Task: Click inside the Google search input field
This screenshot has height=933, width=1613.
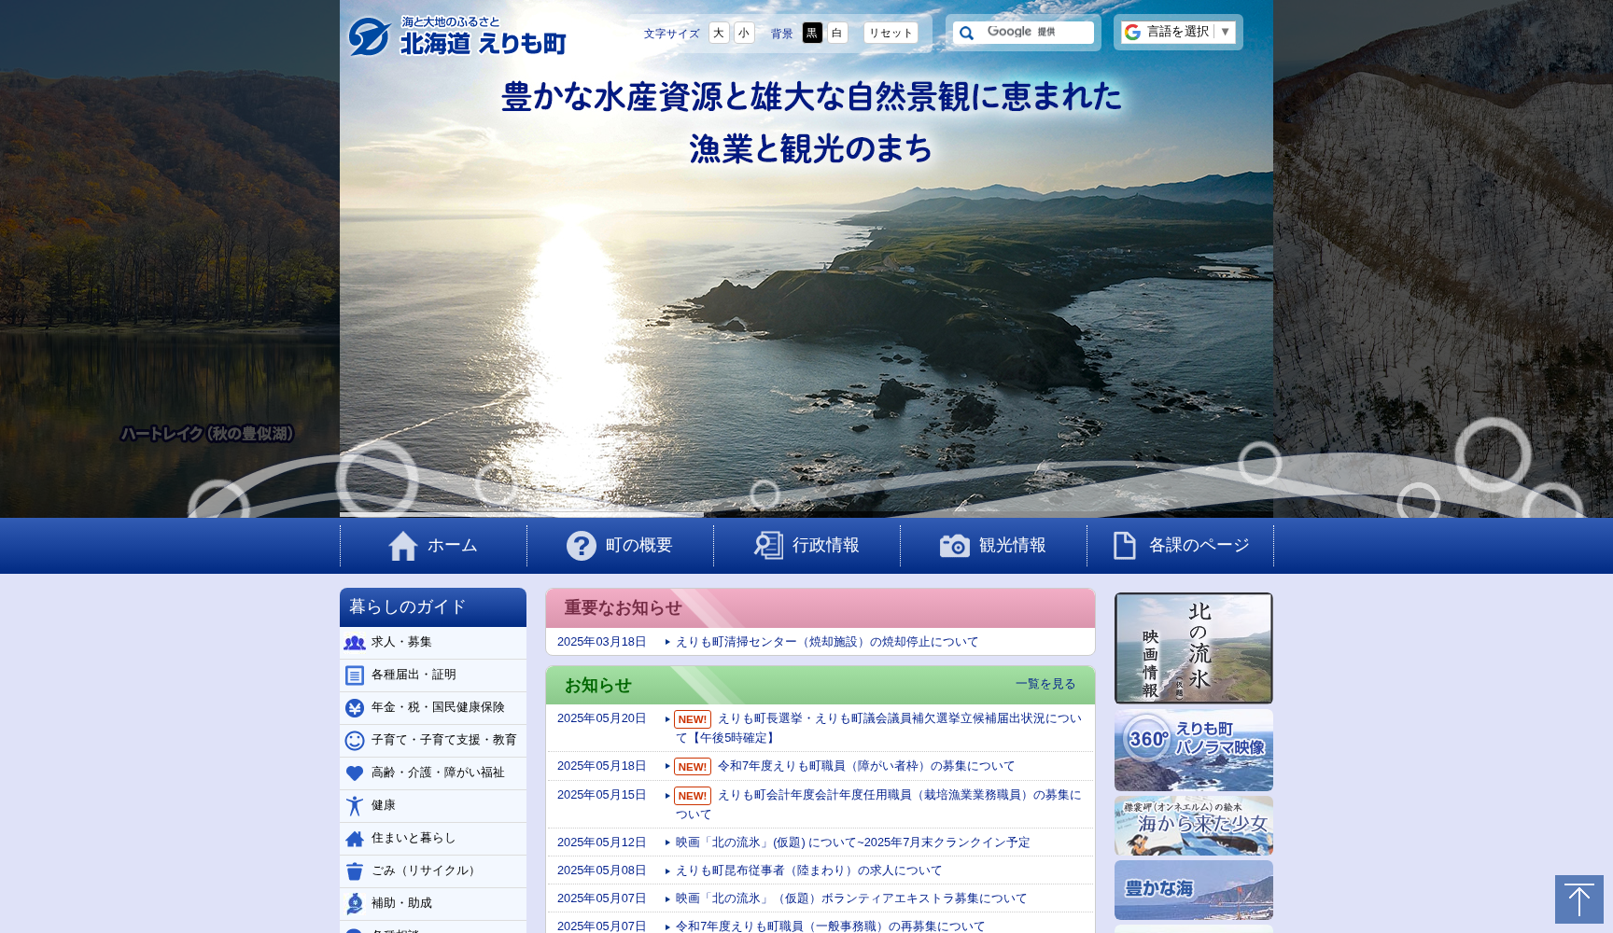Action: pyautogui.click(x=1036, y=32)
